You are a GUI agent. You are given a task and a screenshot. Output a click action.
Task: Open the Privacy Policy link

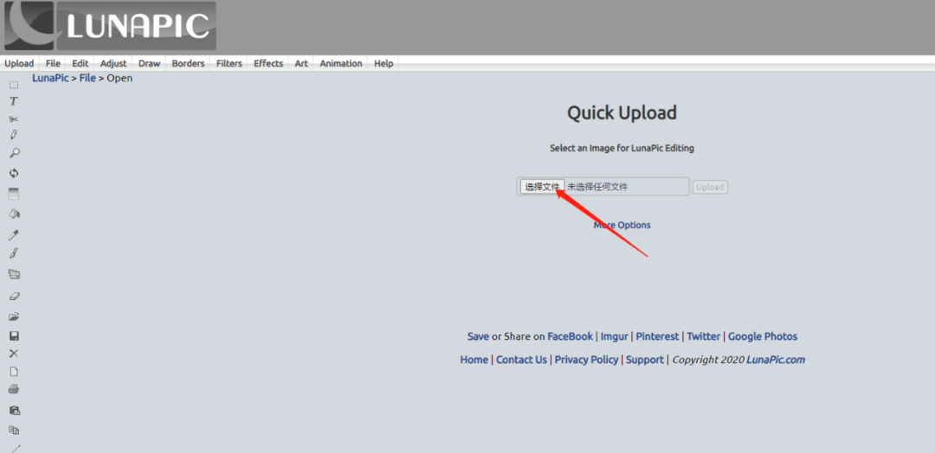[587, 360]
